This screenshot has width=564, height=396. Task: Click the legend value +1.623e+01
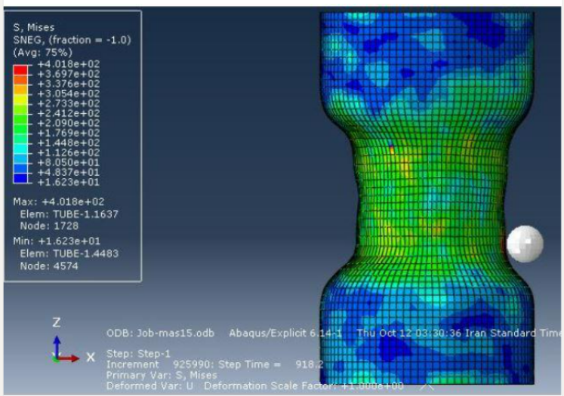(x=69, y=183)
